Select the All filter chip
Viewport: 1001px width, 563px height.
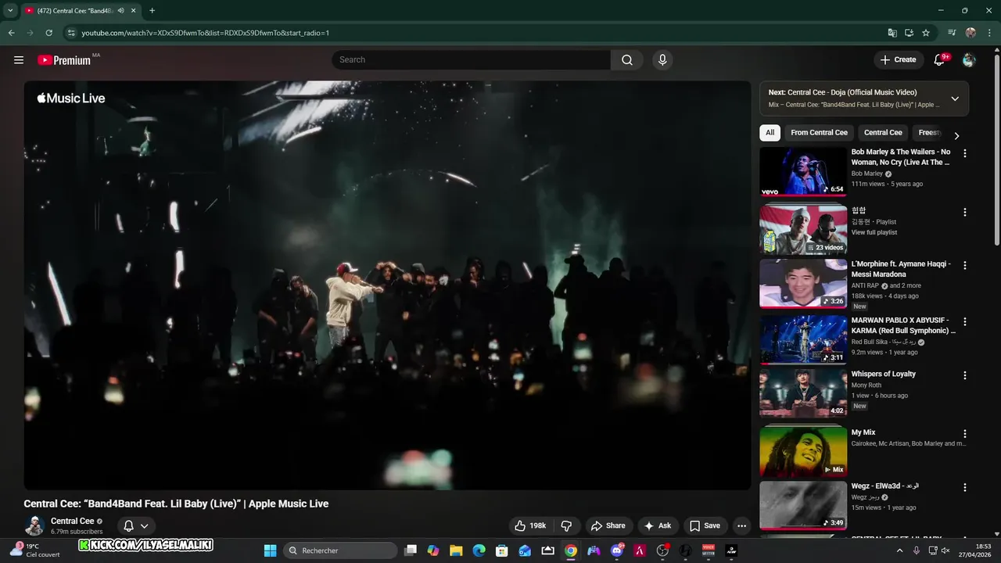pos(770,133)
